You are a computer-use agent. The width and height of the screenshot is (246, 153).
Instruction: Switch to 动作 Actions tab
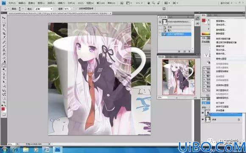(171, 17)
